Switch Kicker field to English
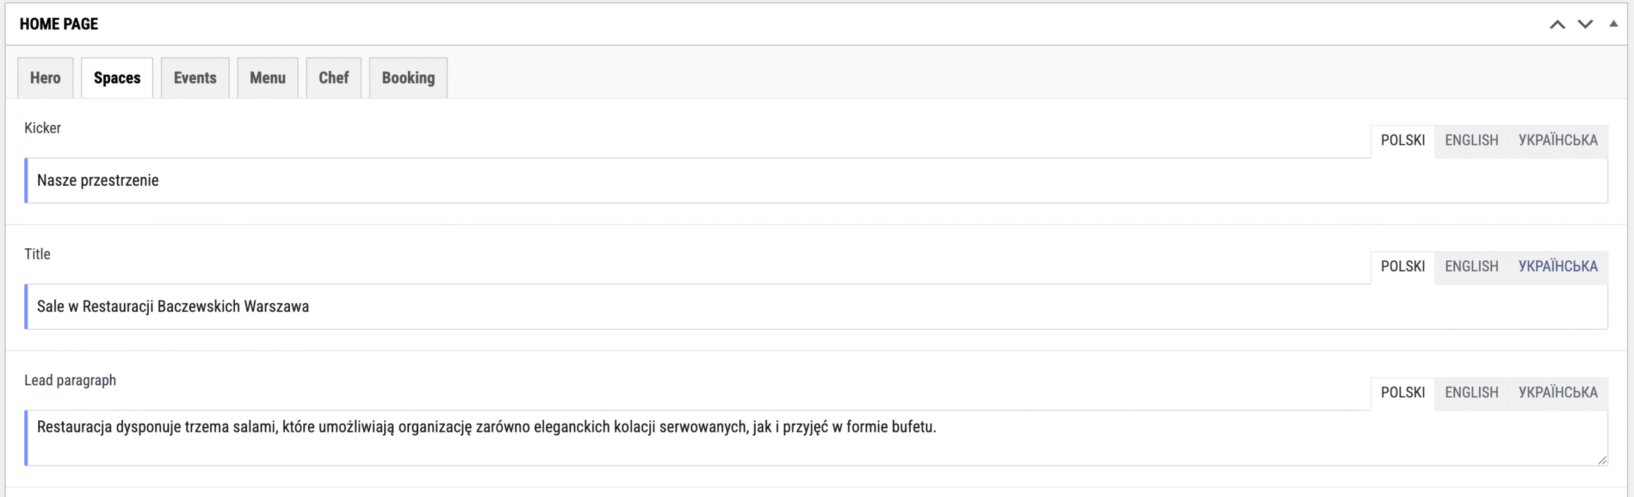1634x497 pixels. point(1471,141)
